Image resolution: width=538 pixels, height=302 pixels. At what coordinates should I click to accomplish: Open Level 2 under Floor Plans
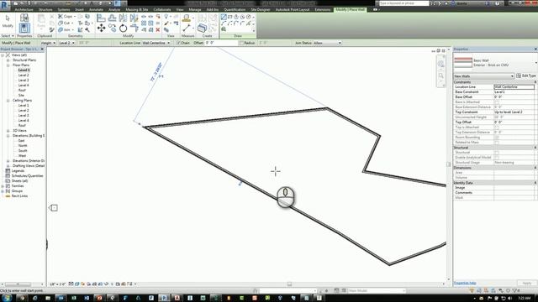tap(24, 75)
